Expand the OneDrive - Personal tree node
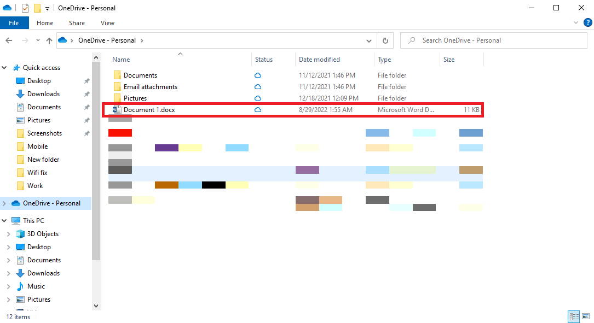Screen dimensions: 594x323 pos(4,203)
